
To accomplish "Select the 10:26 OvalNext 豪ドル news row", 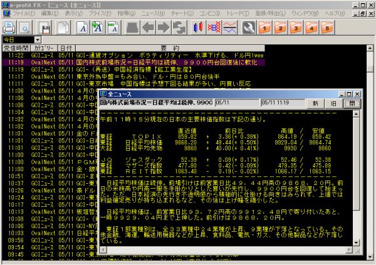I will (50, 191).
